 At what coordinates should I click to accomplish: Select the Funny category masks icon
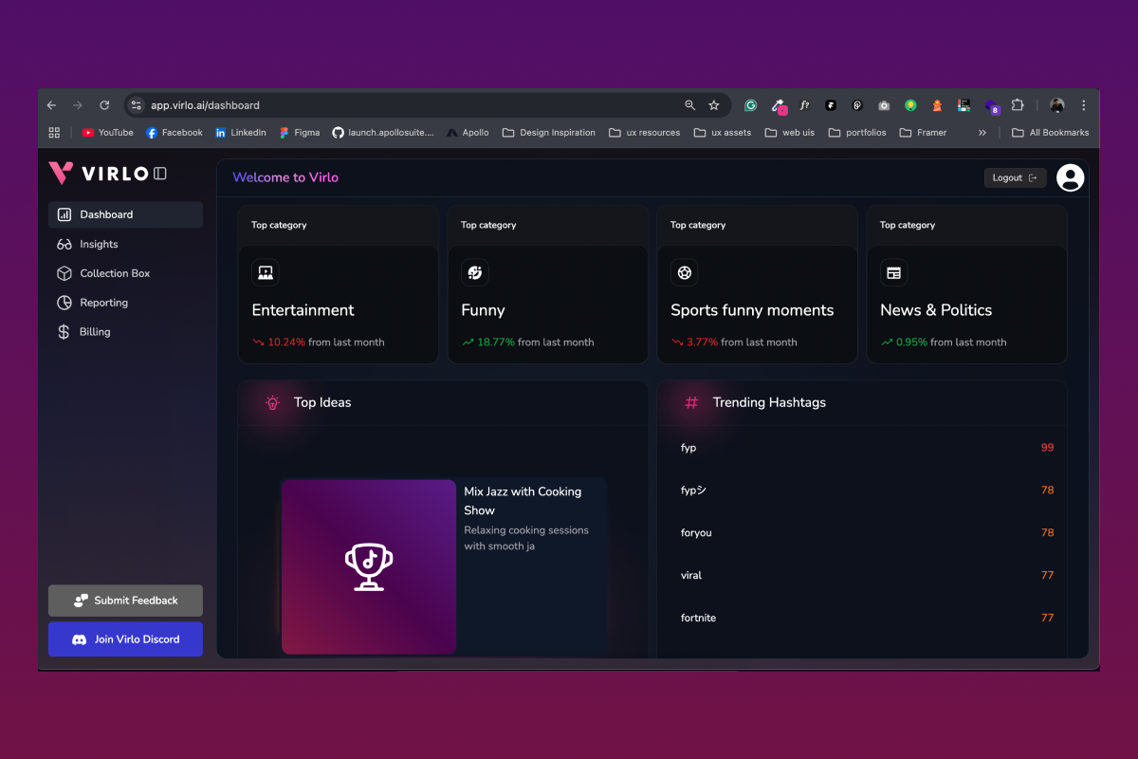474,272
